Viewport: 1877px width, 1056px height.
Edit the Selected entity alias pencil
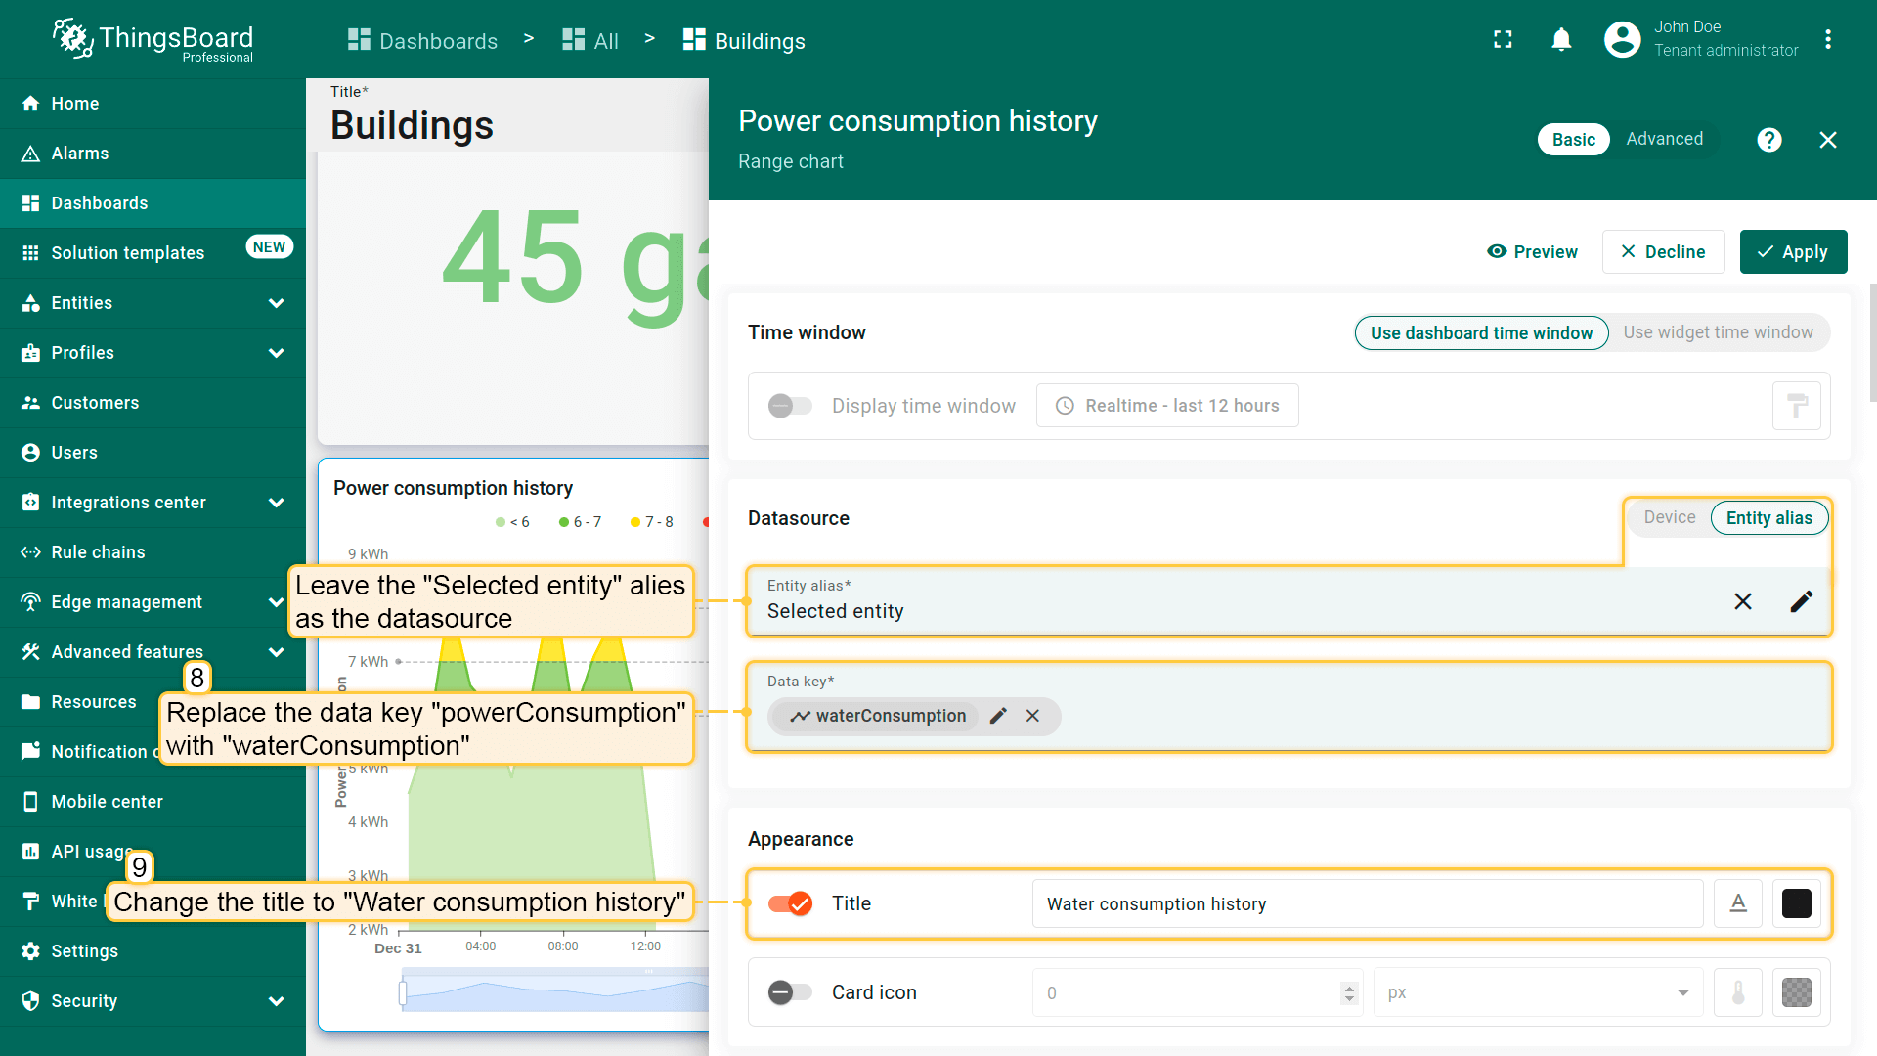point(1801,601)
